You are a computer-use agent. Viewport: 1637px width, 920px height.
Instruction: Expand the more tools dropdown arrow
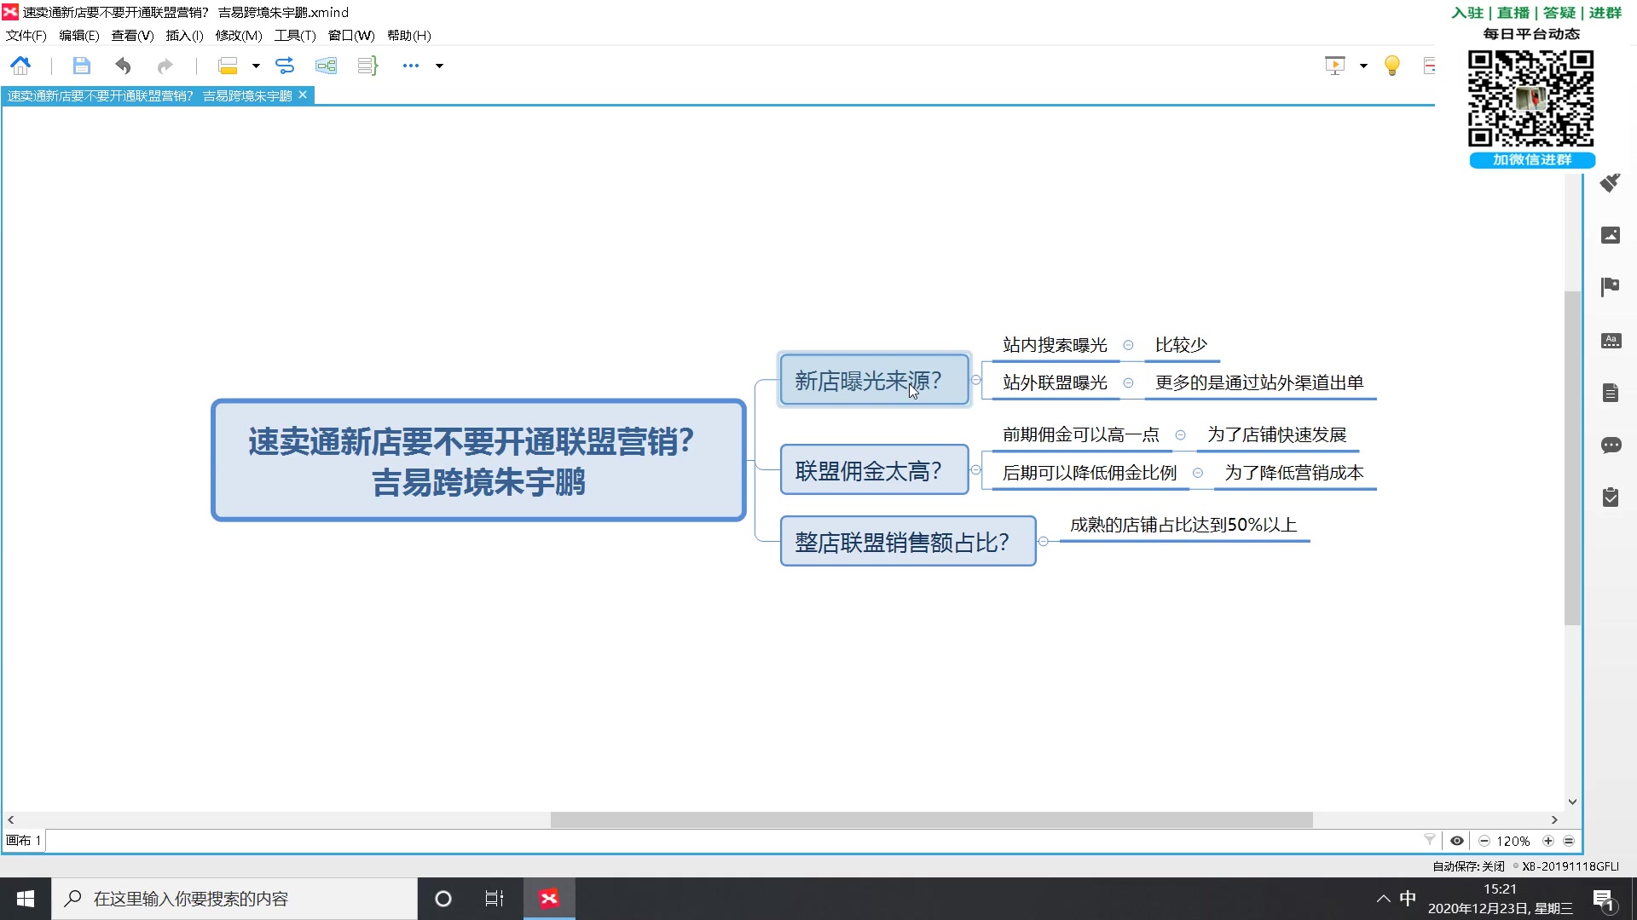(x=440, y=66)
